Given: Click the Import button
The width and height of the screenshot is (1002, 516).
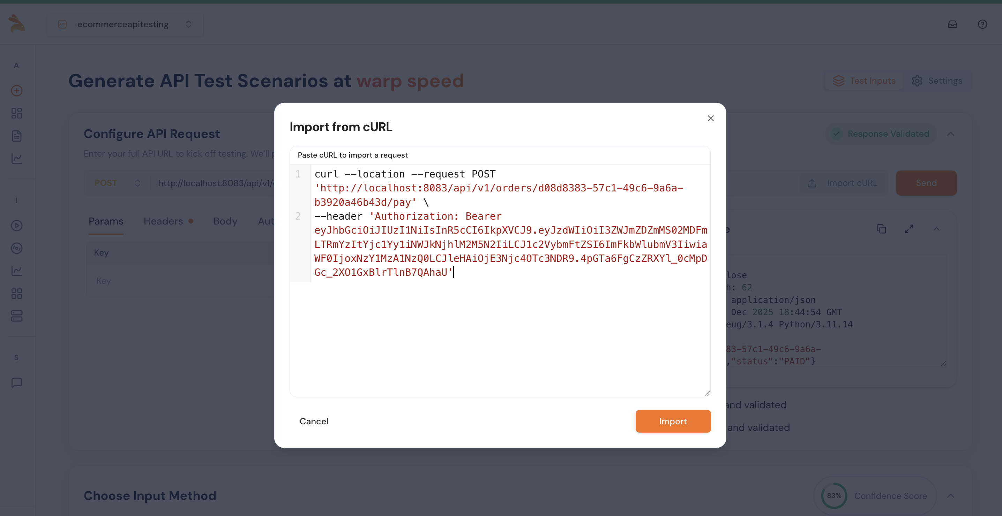Looking at the screenshot, I should (673, 421).
